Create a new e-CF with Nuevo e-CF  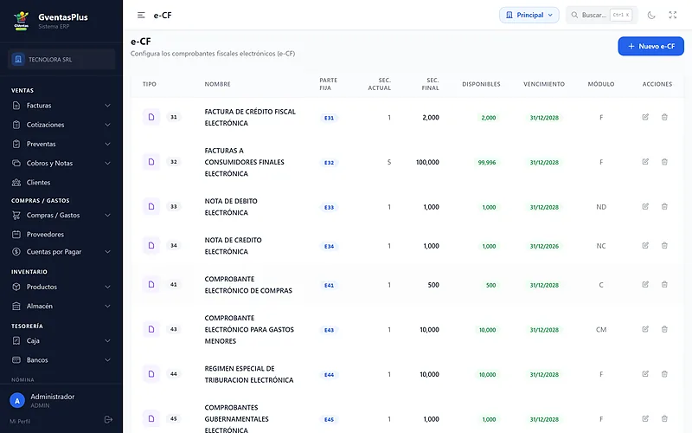651,46
